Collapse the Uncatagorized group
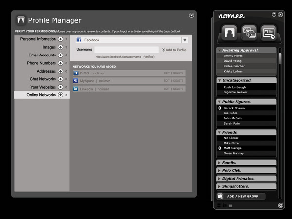 219,80
